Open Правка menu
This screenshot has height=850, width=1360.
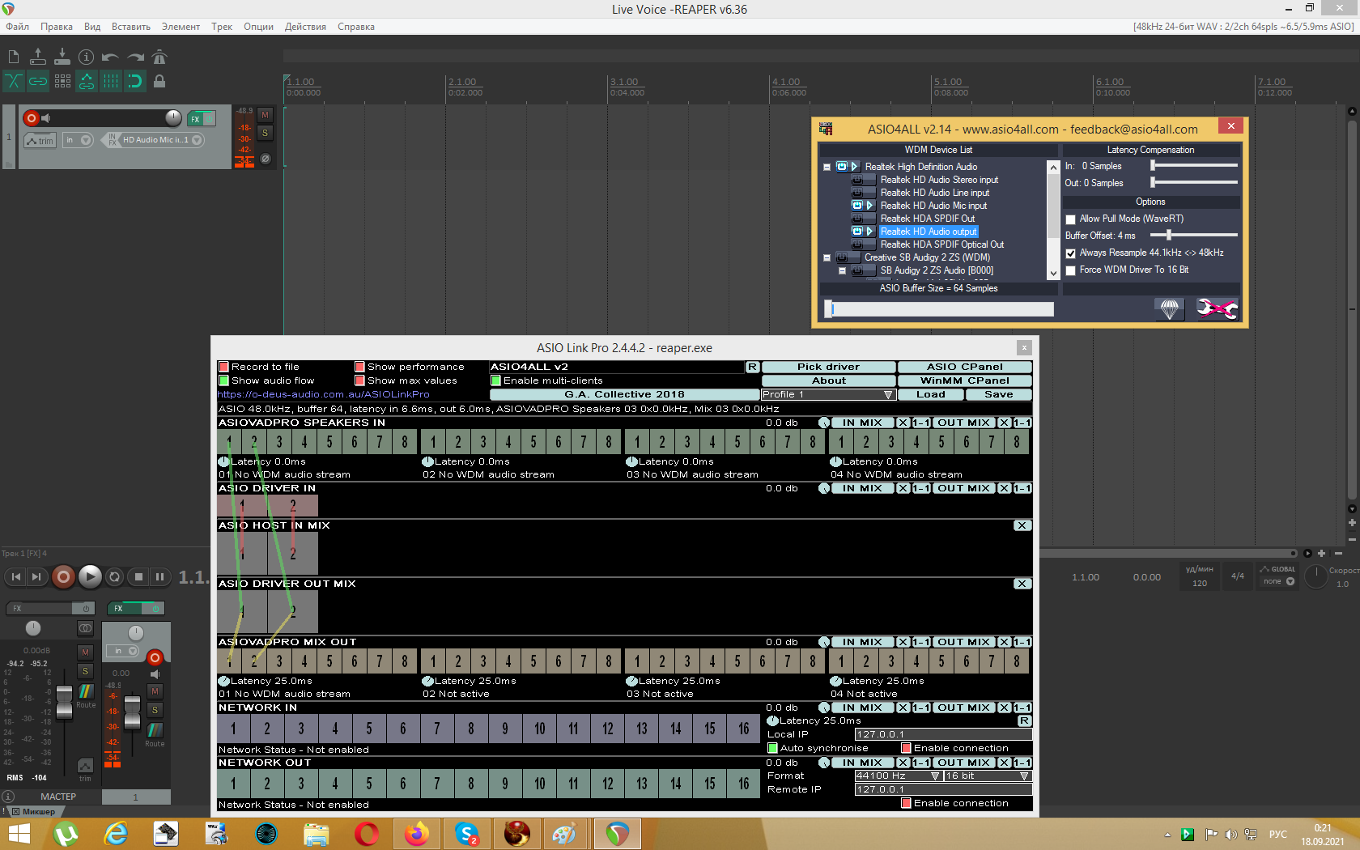pos(57,27)
